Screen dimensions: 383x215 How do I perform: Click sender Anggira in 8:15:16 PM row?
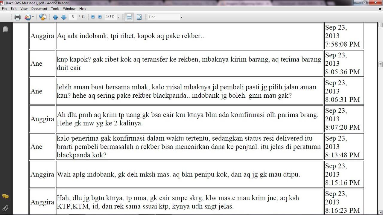tap(42, 174)
